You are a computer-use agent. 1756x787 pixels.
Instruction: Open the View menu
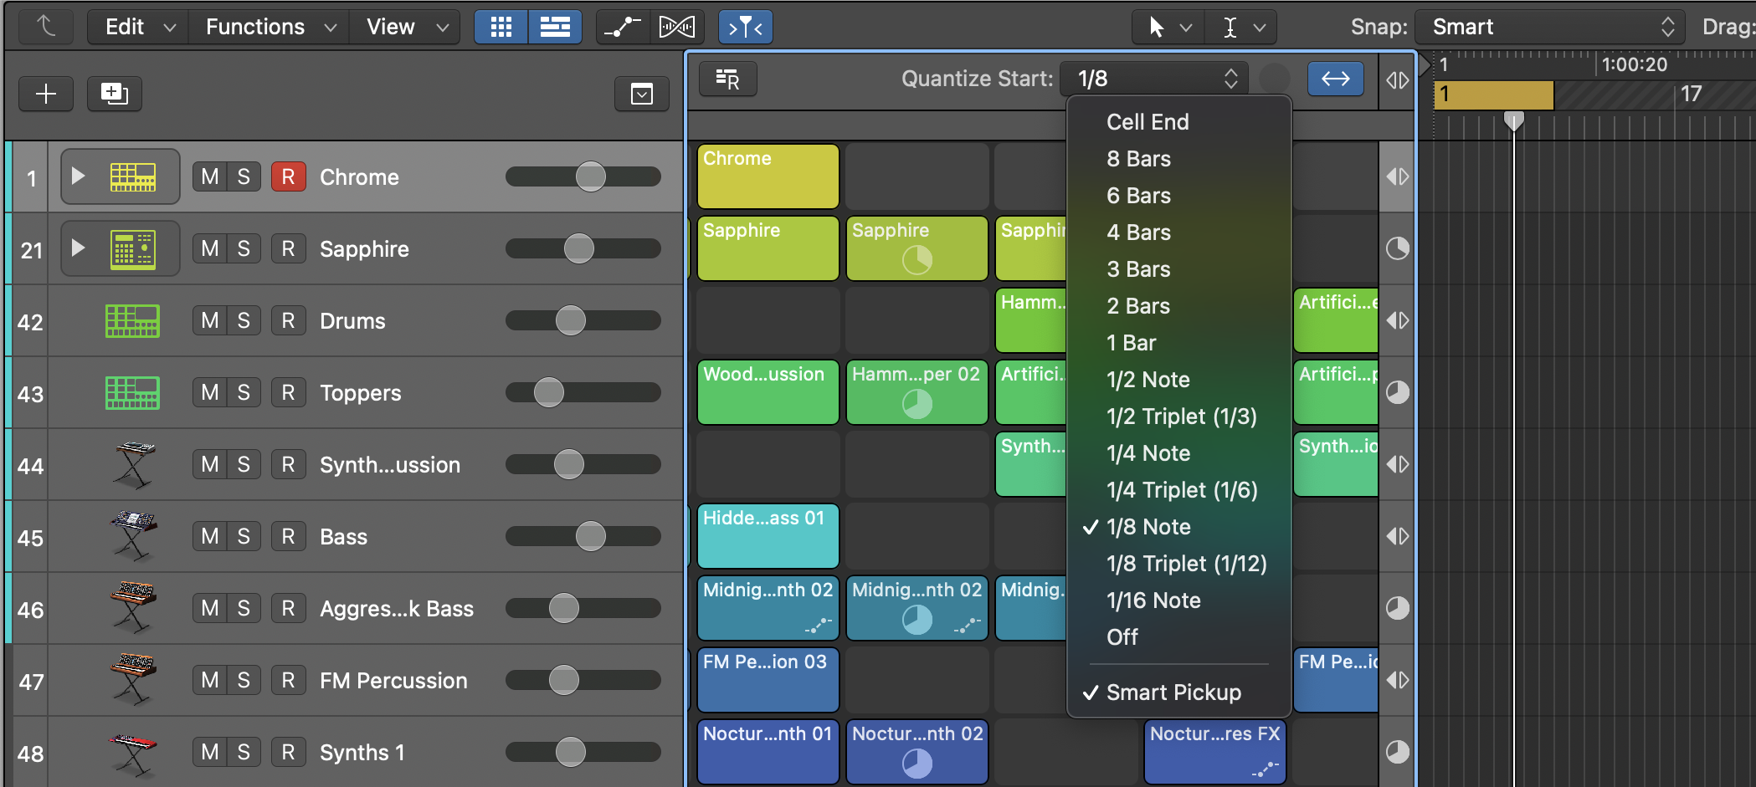(x=390, y=26)
